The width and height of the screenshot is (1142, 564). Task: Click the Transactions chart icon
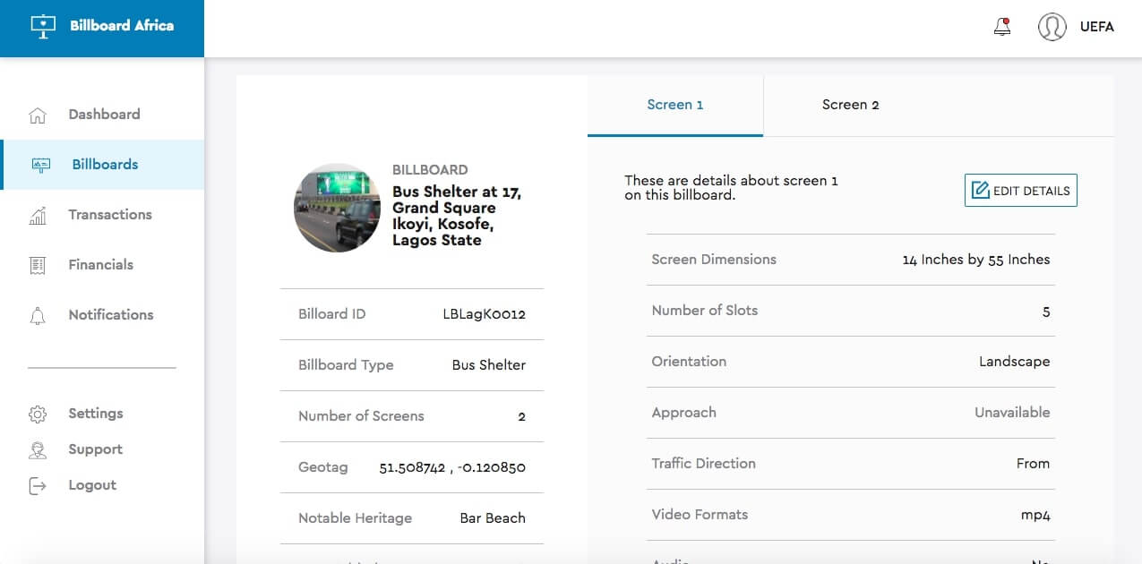tap(38, 216)
